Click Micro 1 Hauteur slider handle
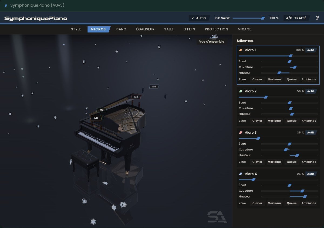This screenshot has width=324, height=228. coord(279,73)
